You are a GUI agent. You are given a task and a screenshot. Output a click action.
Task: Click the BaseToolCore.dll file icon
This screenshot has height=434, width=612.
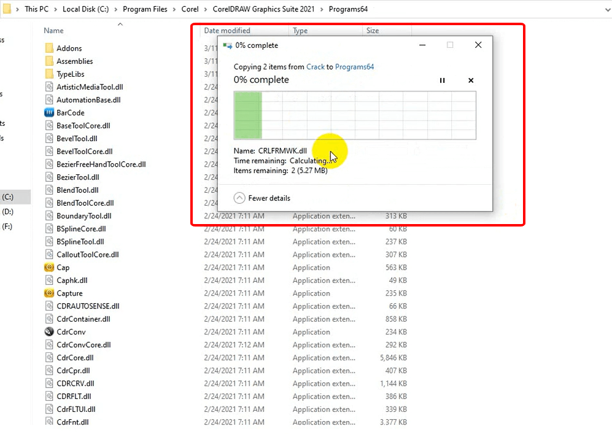tap(49, 125)
